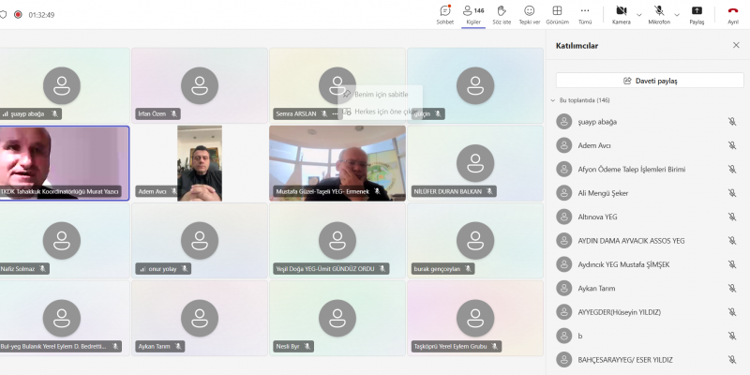Click the red Ayrıl leave call button
This screenshot has height=375, width=750.
pos(733,13)
